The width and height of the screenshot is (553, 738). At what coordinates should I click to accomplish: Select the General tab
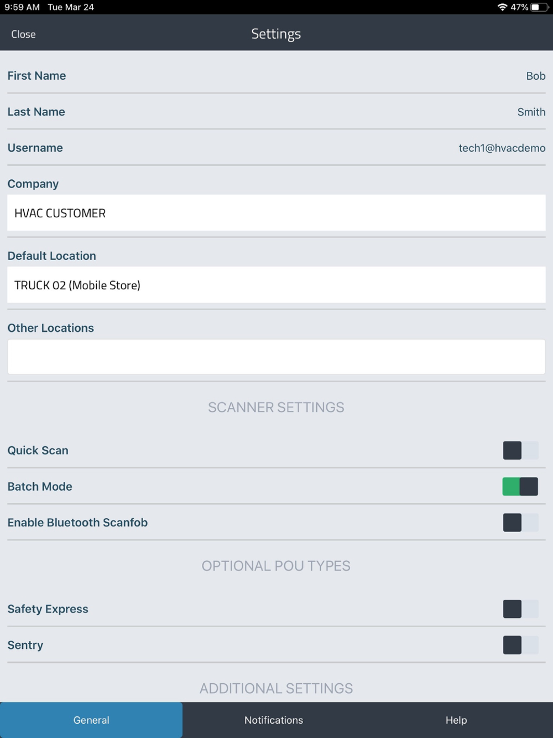tap(91, 720)
